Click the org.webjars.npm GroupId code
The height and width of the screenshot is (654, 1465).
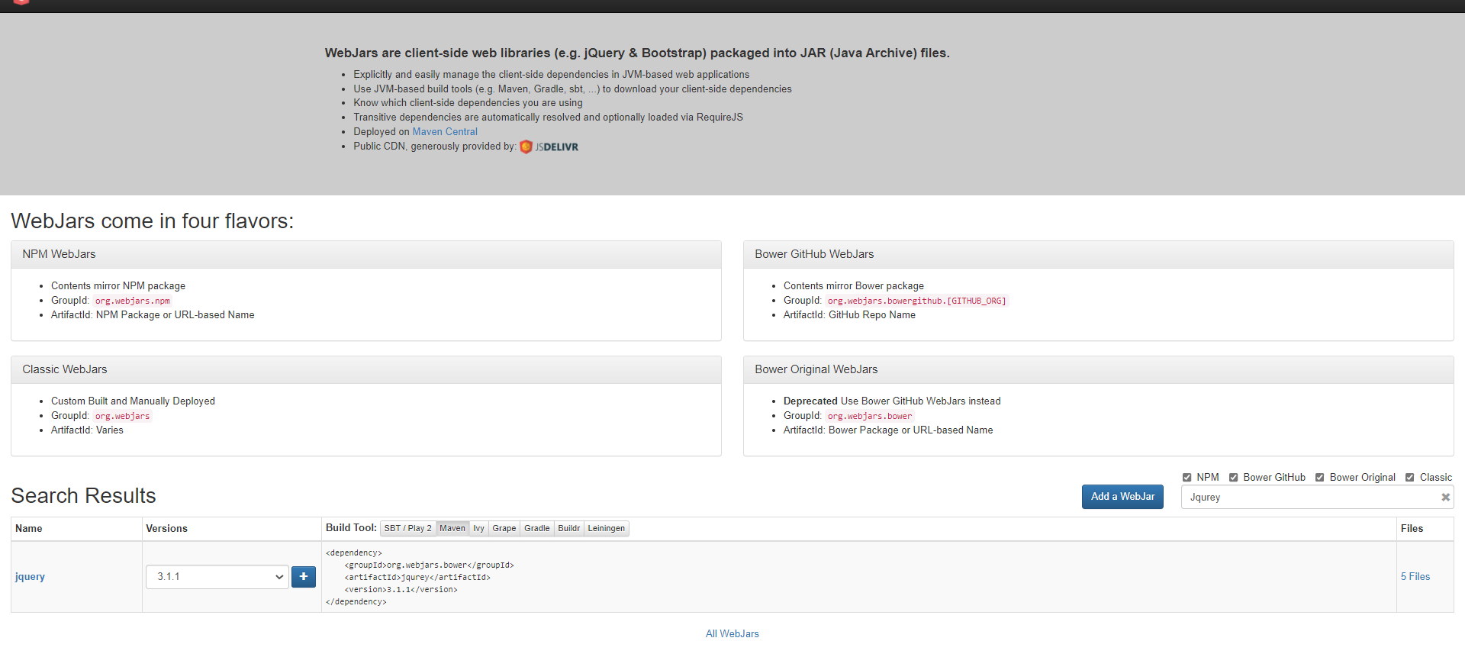[x=133, y=301]
